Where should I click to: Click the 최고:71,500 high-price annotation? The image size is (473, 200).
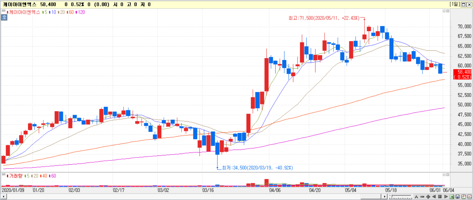[x=324, y=18]
